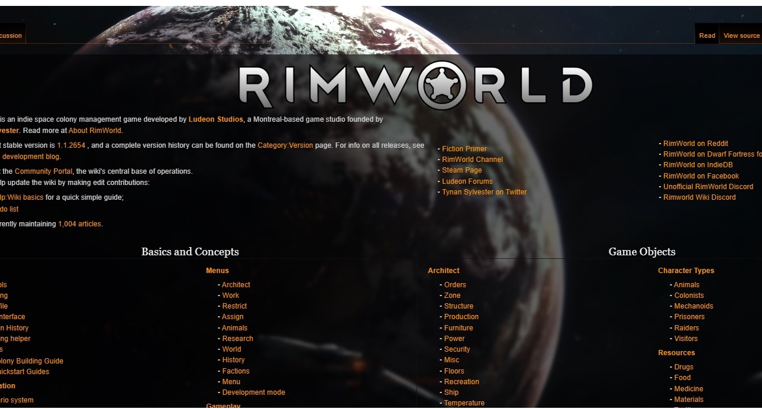Open RimWorld on IndieDB link

tap(698, 165)
